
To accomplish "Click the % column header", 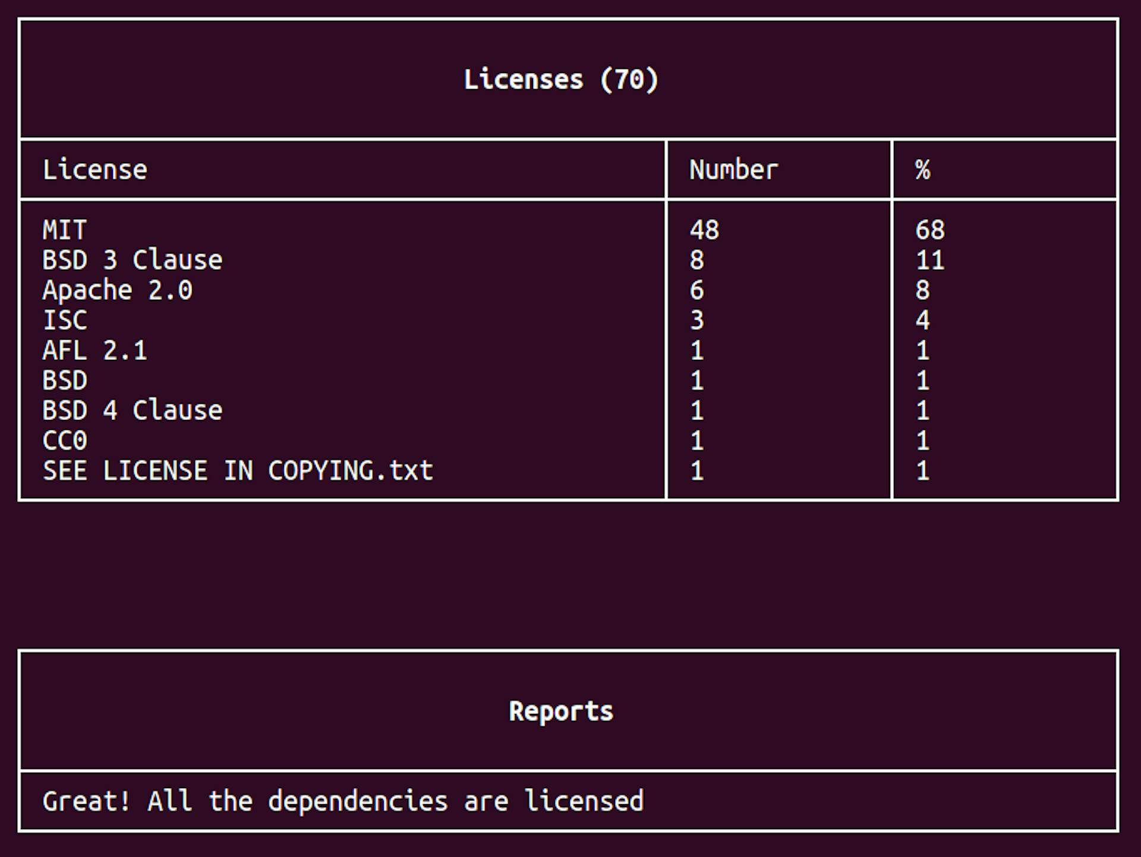I will (922, 170).
